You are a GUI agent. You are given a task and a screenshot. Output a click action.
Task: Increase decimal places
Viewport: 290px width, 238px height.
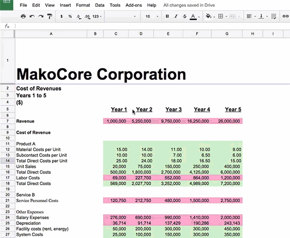[87, 17]
